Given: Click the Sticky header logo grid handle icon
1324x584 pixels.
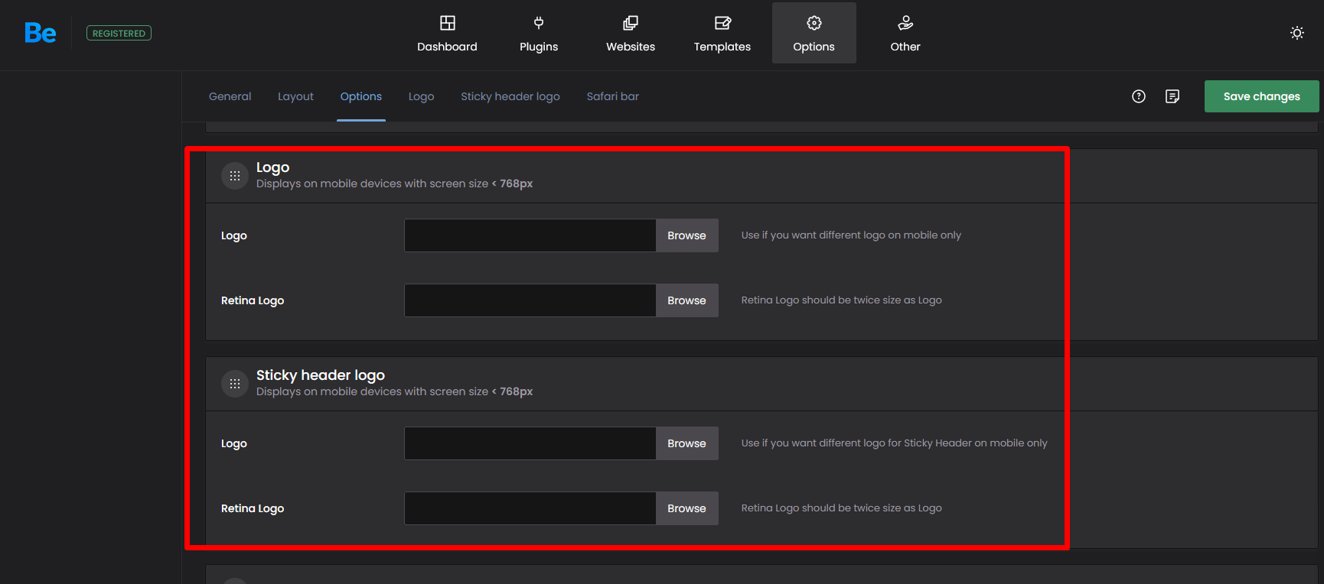Looking at the screenshot, I should pos(235,384).
